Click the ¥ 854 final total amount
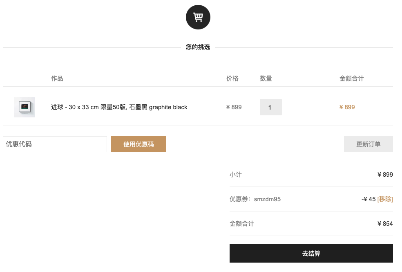402x272 pixels. [x=385, y=224]
